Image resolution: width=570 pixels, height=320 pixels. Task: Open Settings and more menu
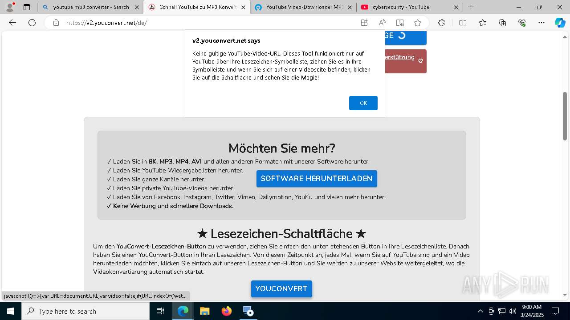pyautogui.click(x=541, y=23)
